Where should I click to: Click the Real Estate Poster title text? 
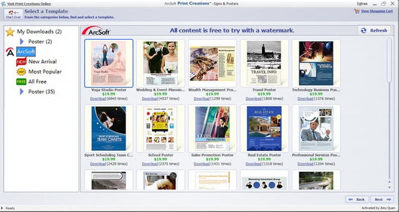pyautogui.click(x=264, y=155)
